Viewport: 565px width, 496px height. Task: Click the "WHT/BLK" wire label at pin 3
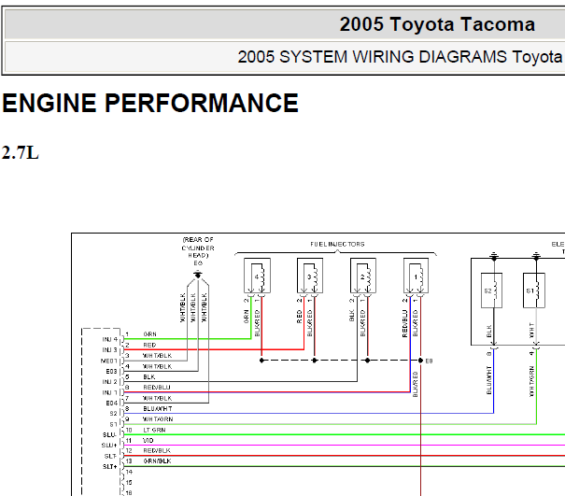click(158, 355)
